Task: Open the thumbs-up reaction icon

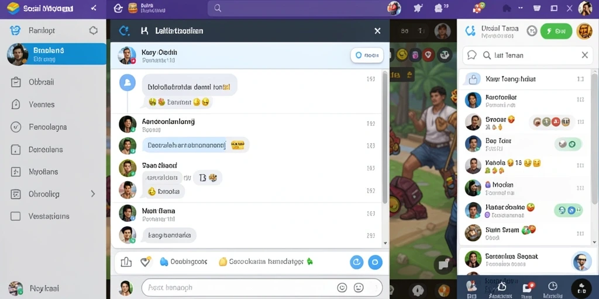Action: (126, 262)
